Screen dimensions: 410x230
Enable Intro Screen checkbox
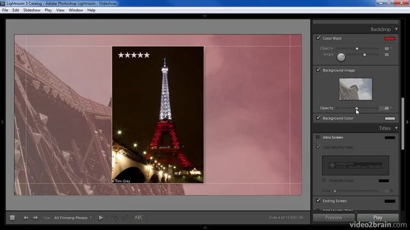318,137
